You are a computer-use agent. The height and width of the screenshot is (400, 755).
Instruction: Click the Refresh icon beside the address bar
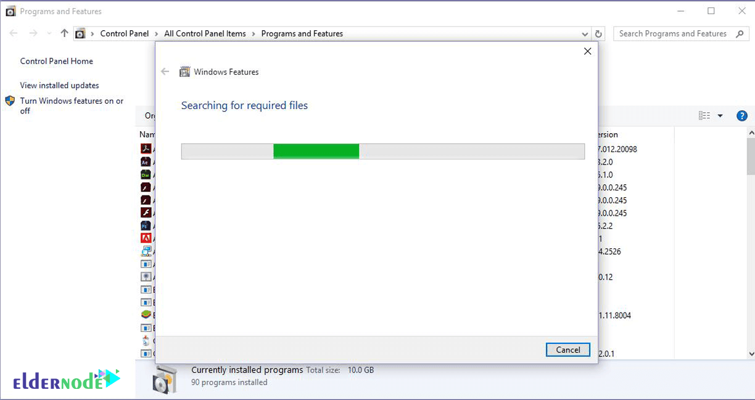[x=598, y=34]
